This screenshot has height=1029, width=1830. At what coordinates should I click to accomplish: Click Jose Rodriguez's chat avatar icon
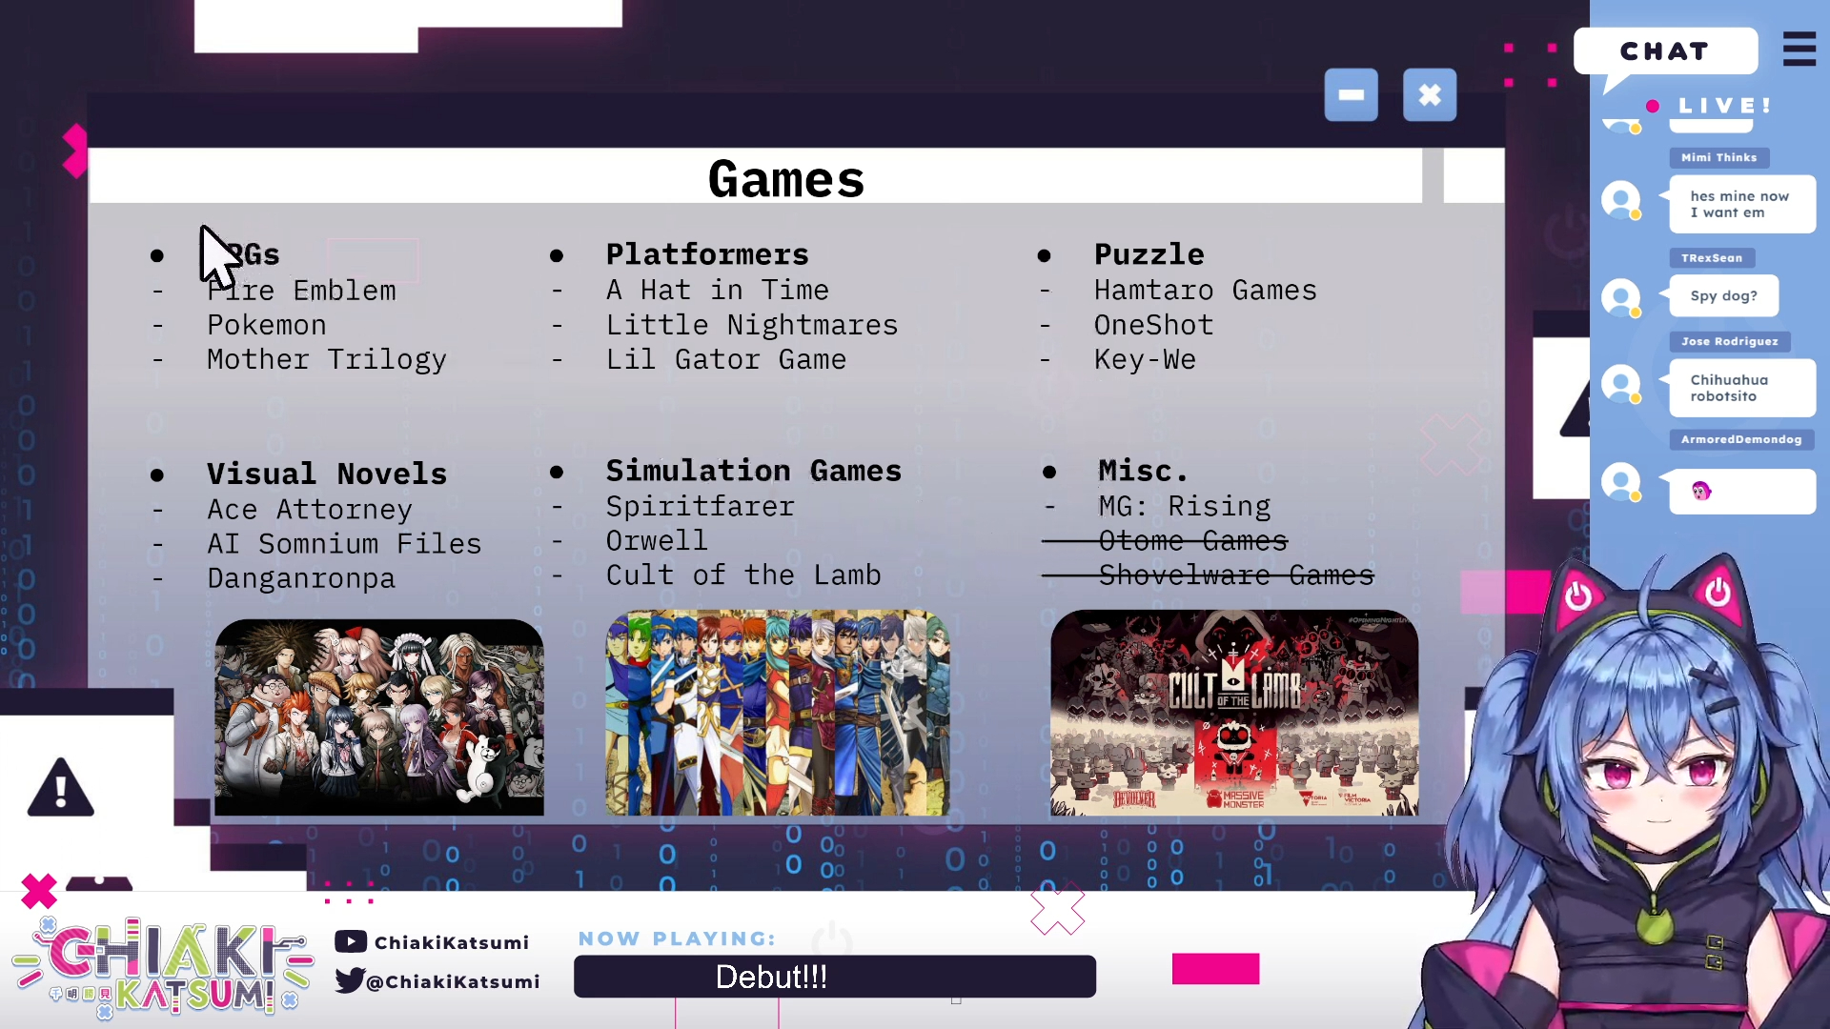[x=1620, y=384]
